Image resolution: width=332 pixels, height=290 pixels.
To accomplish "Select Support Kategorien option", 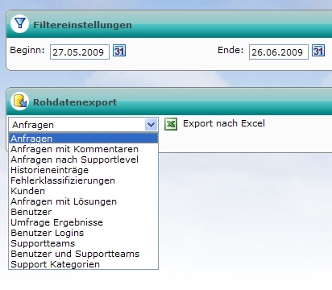I will pyautogui.click(x=83, y=264).
